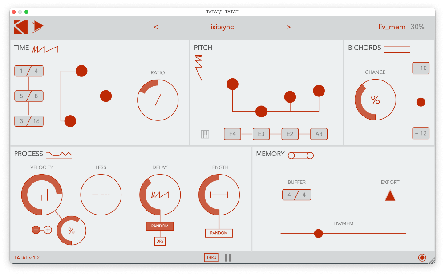Screen dimensions: 445x275
Task: Click the minus velocity icon
Action: point(36,230)
